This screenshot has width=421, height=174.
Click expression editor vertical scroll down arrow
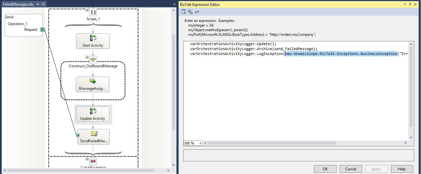point(411,138)
